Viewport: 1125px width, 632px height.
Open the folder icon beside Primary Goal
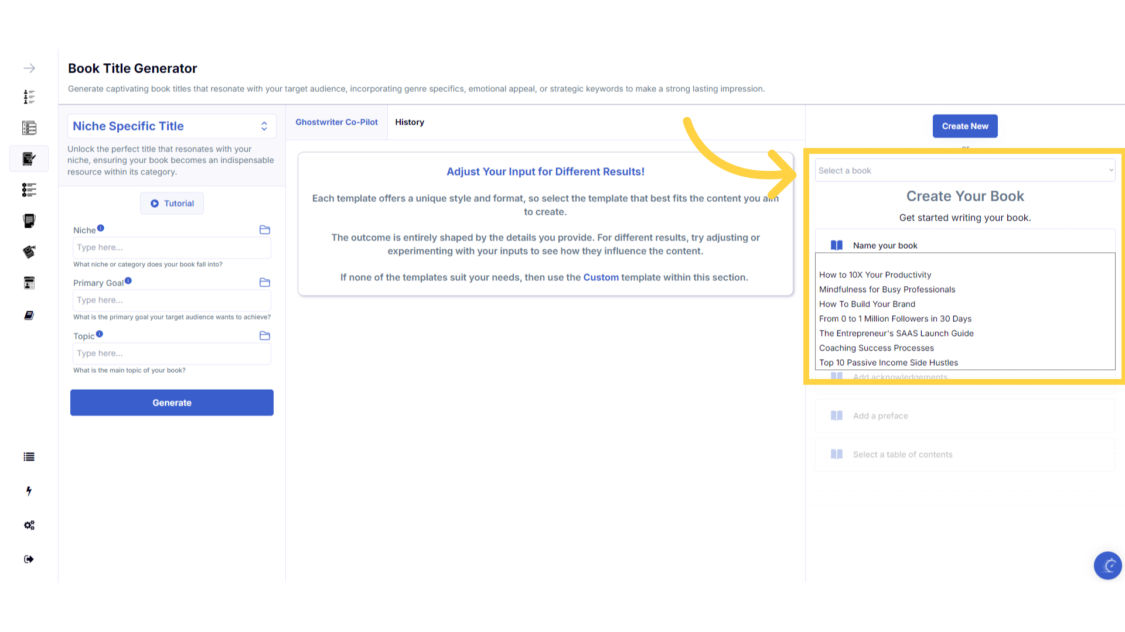pyautogui.click(x=265, y=283)
